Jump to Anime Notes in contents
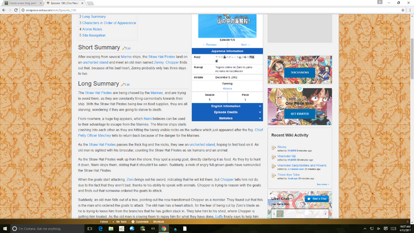The image size is (414, 233). [x=92, y=29]
